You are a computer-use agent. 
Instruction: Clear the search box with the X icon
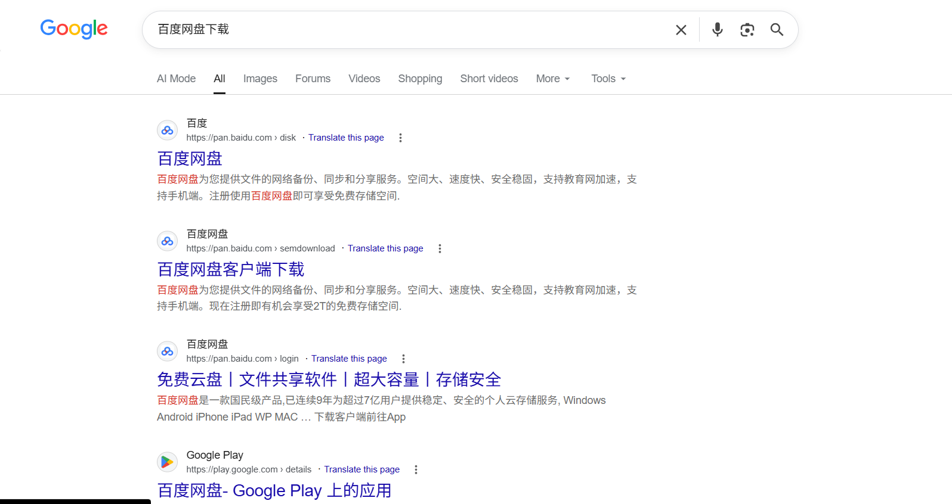(x=681, y=30)
